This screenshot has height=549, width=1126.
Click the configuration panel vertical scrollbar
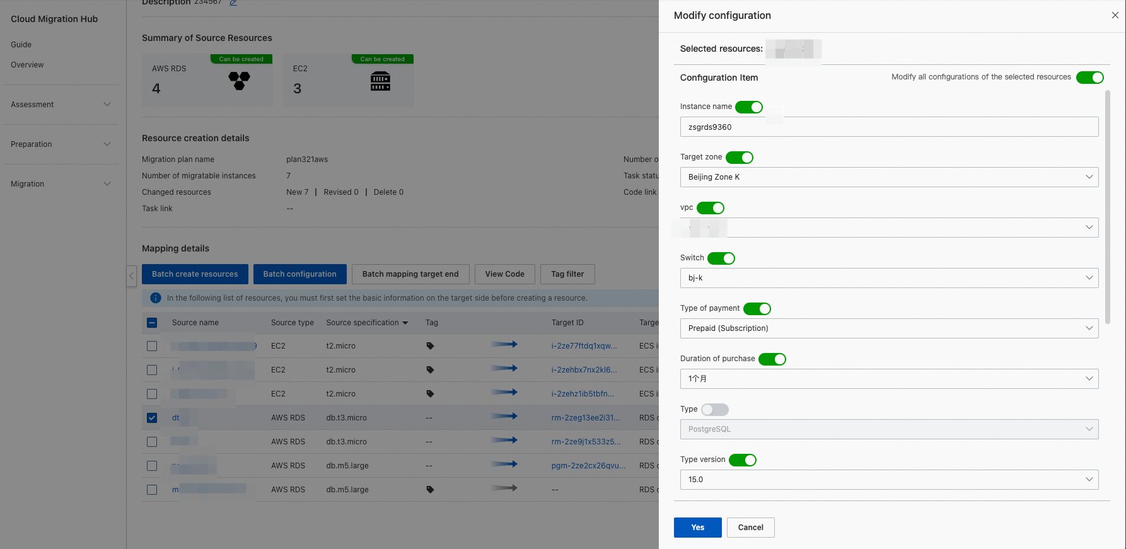[x=1108, y=207]
